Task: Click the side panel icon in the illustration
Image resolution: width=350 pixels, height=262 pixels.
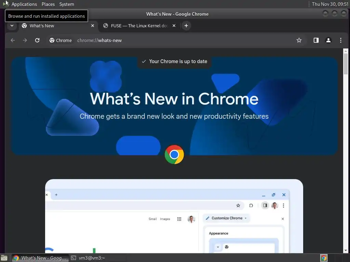Action: [265, 205]
